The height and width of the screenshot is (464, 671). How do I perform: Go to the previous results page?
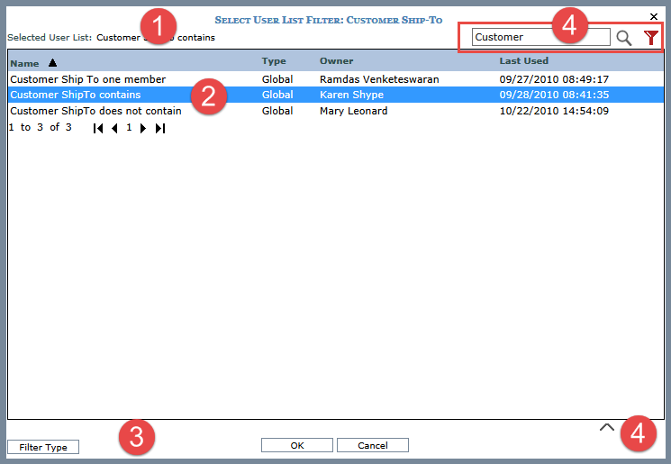[x=114, y=128]
